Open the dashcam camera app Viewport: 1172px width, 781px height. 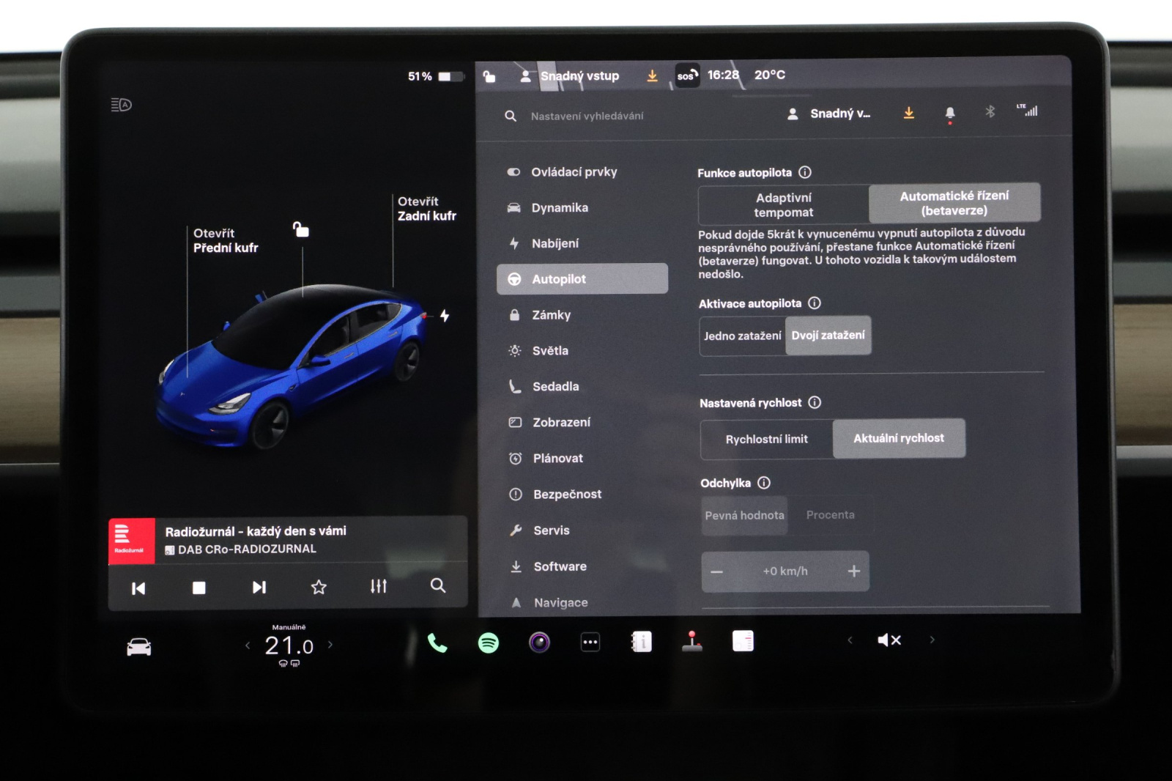(x=539, y=643)
